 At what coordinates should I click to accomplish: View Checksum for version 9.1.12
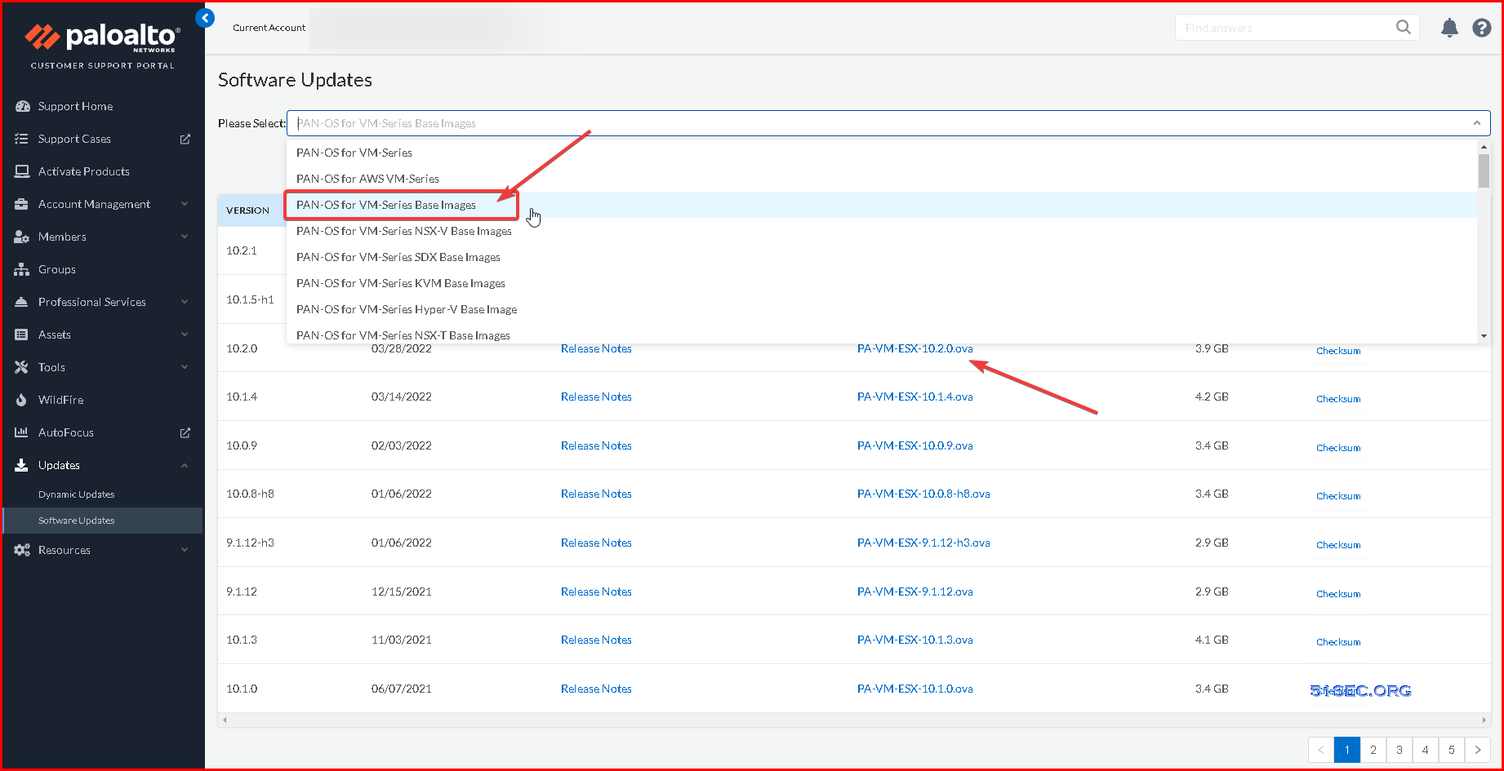(1338, 594)
